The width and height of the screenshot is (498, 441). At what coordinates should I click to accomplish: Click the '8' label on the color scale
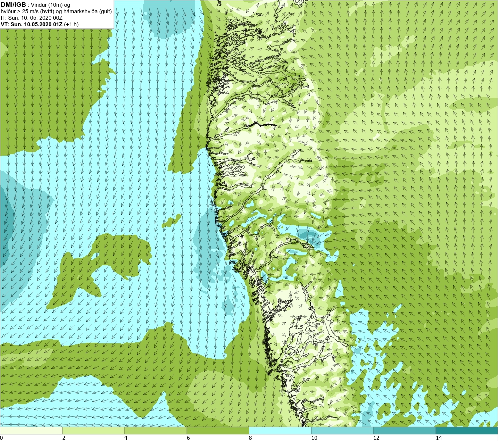pyautogui.click(x=250, y=438)
